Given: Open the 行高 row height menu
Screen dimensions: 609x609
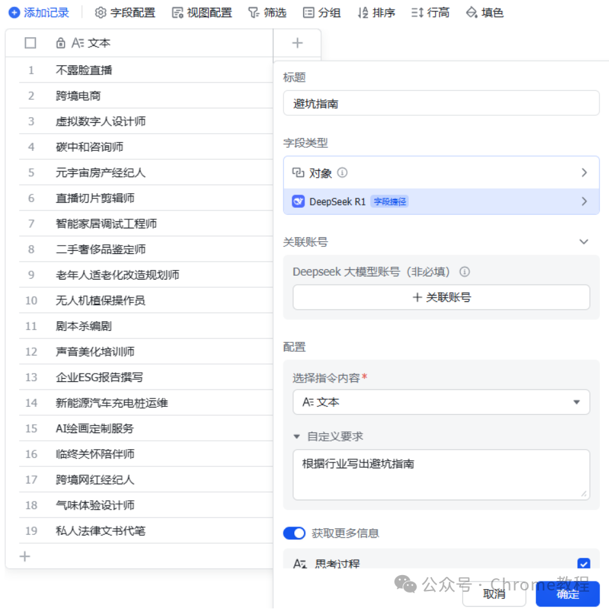Looking at the screenshot, I should [x=431, y=13].
